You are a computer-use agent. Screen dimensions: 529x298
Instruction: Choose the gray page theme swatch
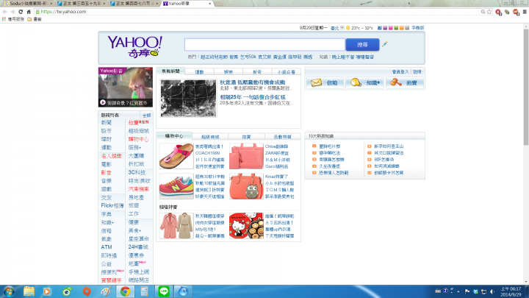[x=407, y=28]
